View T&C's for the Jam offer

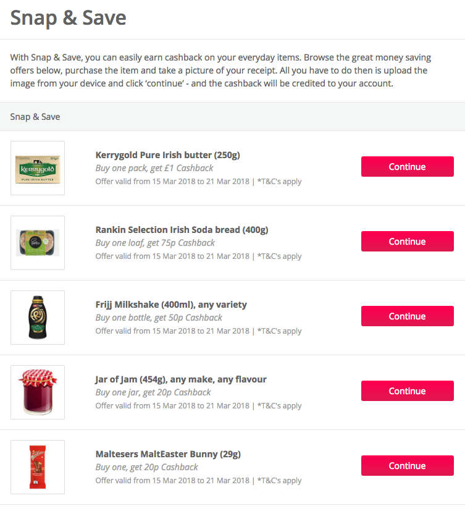click(279, 406)
